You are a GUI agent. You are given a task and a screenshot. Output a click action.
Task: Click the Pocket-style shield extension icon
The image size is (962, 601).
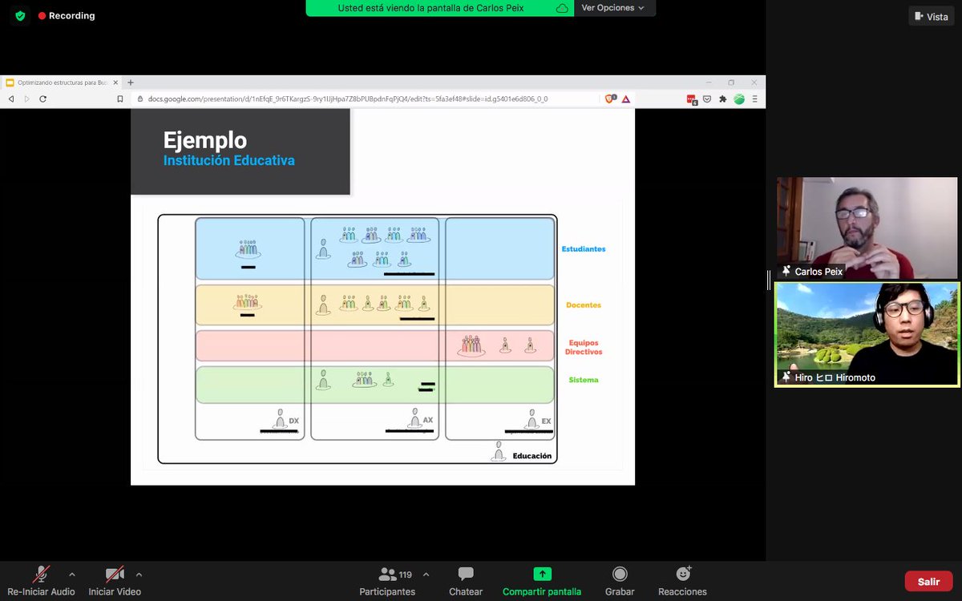(708, 99)
